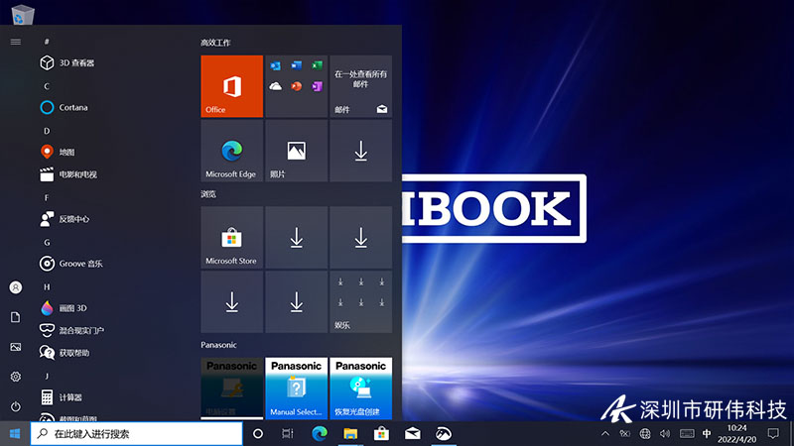Jump via letter D header
Image resolution: width=794 pixels, height=446 pixels.
pyautogui.click(x=47, y=131)
